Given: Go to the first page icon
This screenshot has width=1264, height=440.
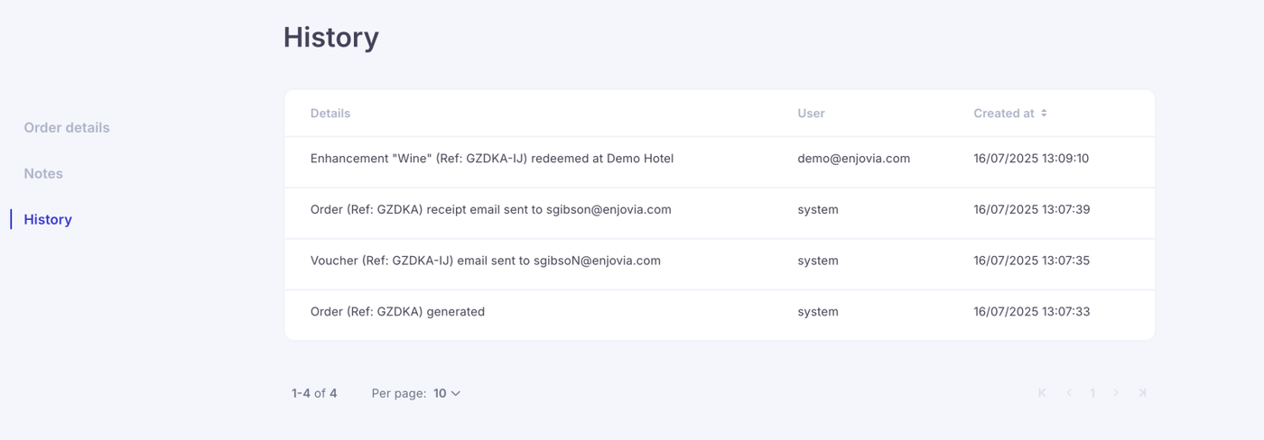Looking at the screenshot, I should pos(1042,393).
